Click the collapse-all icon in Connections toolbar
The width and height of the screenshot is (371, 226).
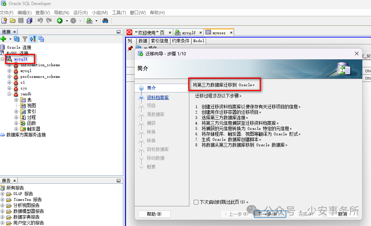(41, 39)
